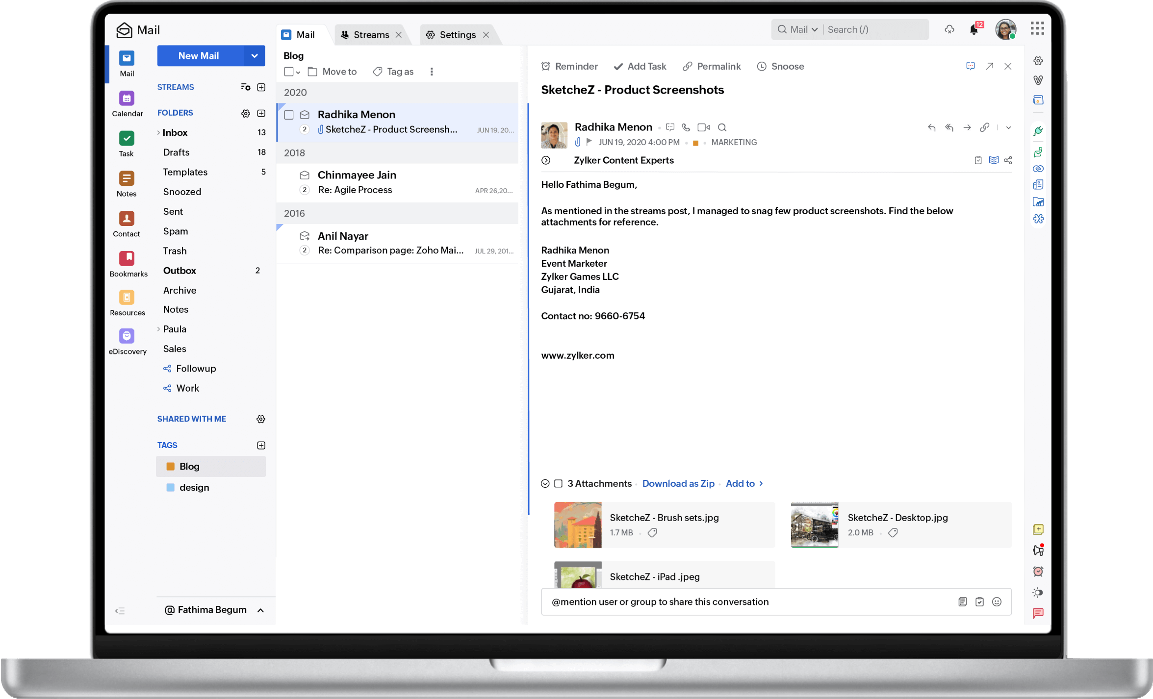The width and height of the screenshot is (1153, 699).
Task: Expand the Fathima Begum account menu
Action: [261, 610]
